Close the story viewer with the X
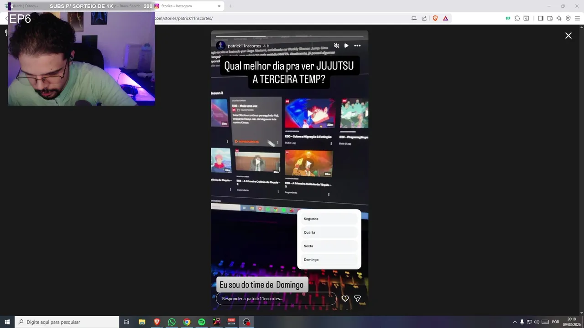 [568, 36]
